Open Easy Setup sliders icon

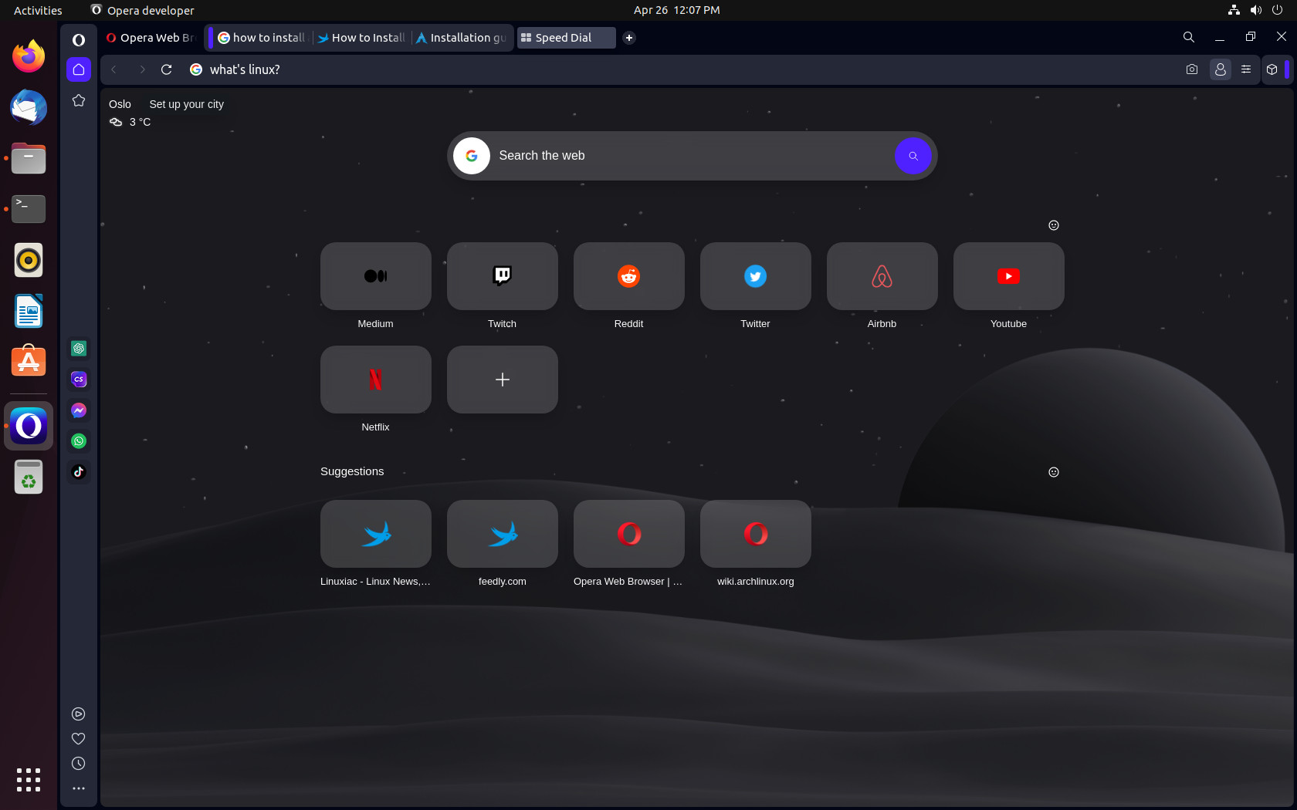pyautogui.click(x=1246, y=69)
